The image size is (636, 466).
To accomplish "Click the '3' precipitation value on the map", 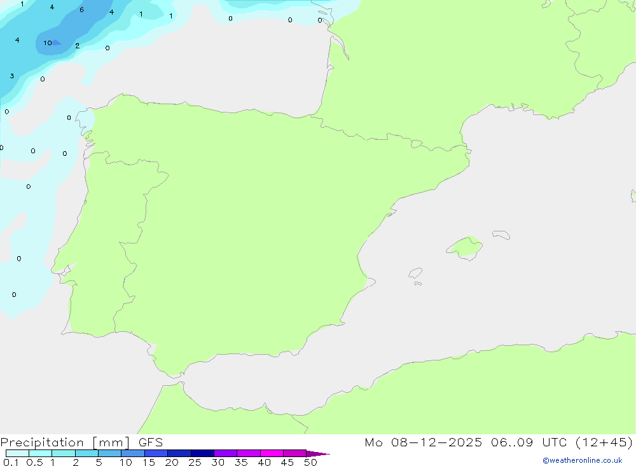I will (11, 76).
